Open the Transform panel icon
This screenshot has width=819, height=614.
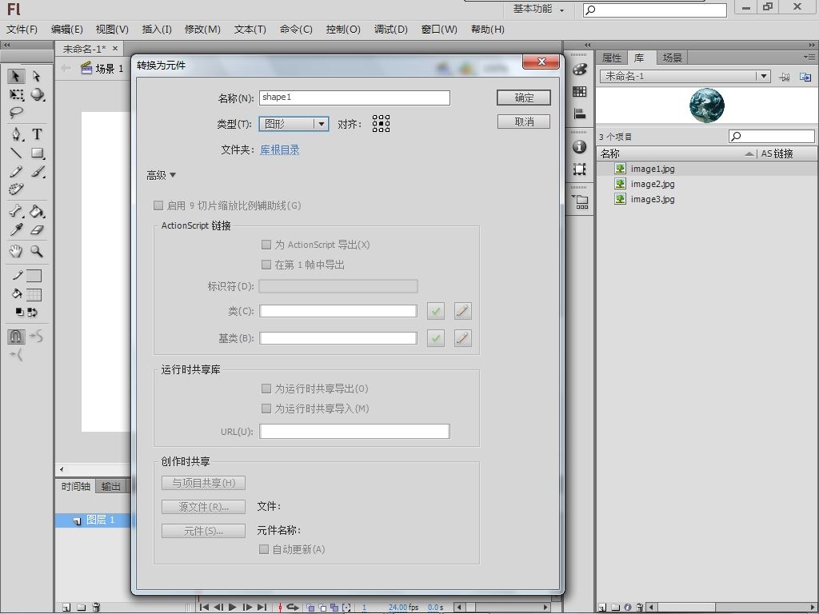579,169
